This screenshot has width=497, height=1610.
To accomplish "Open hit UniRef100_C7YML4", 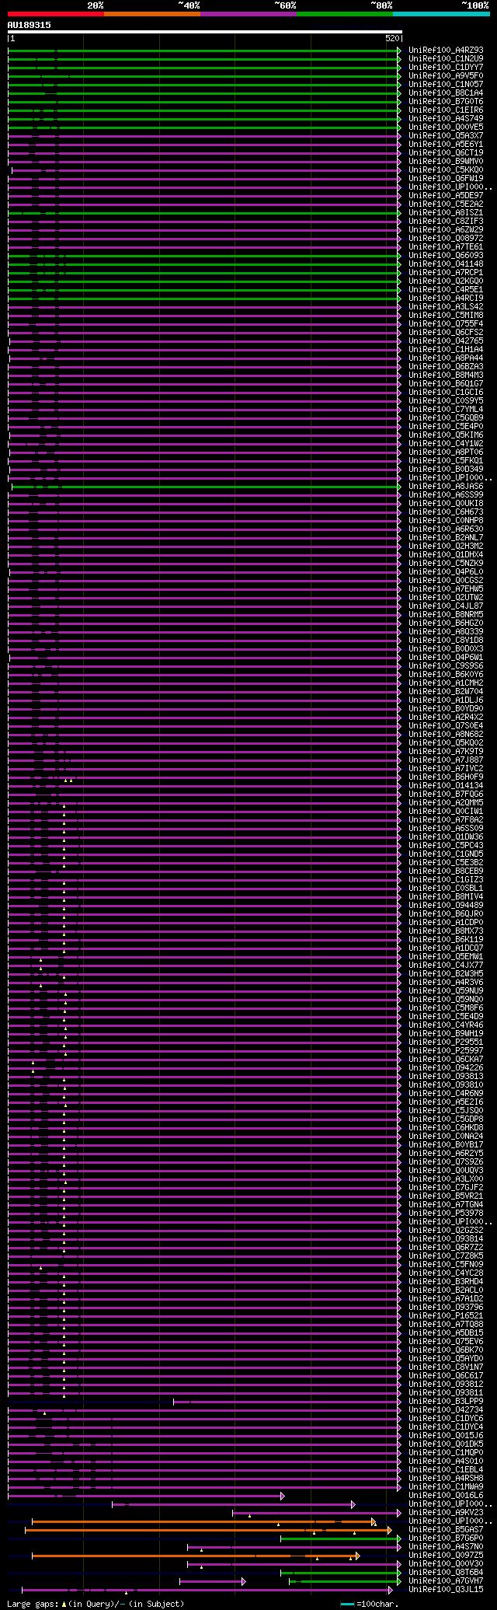I will [446, 409].
